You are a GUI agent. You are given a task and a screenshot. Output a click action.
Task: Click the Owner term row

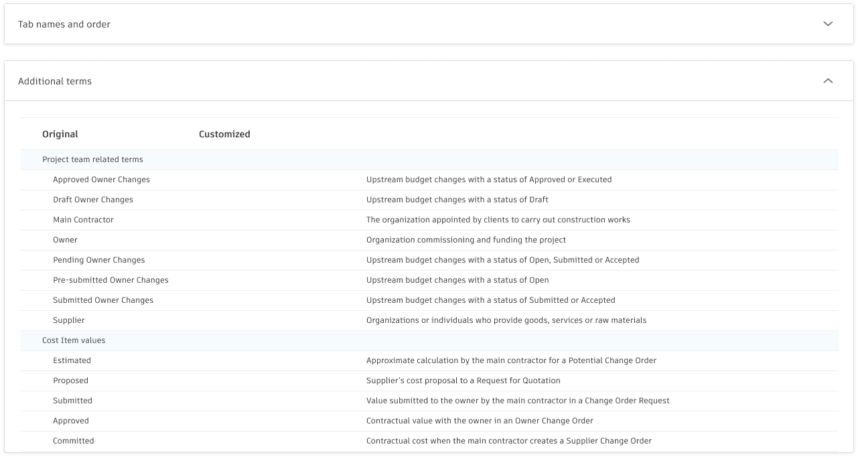65,240
